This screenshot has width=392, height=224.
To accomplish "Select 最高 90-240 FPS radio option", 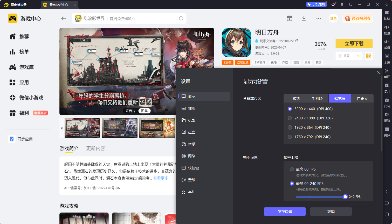I will (x=292, y=184).
